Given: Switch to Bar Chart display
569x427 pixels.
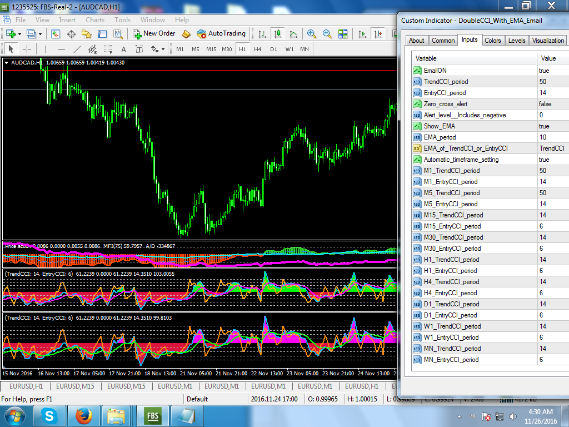Looking at the screenshot, I should [x=262, y=34].
